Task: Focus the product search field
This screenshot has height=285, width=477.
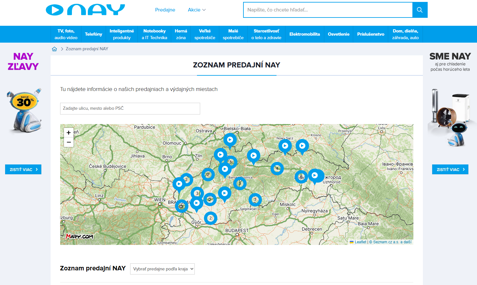Action: coord(328,10)
